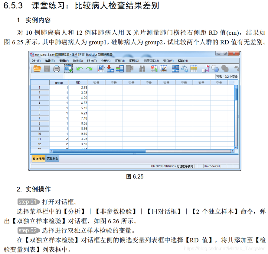Image resolution: width=268 pixels, height=254 pixels.
Task: Click RD cell with value 3.50
Action: click(x=78, y=144)
